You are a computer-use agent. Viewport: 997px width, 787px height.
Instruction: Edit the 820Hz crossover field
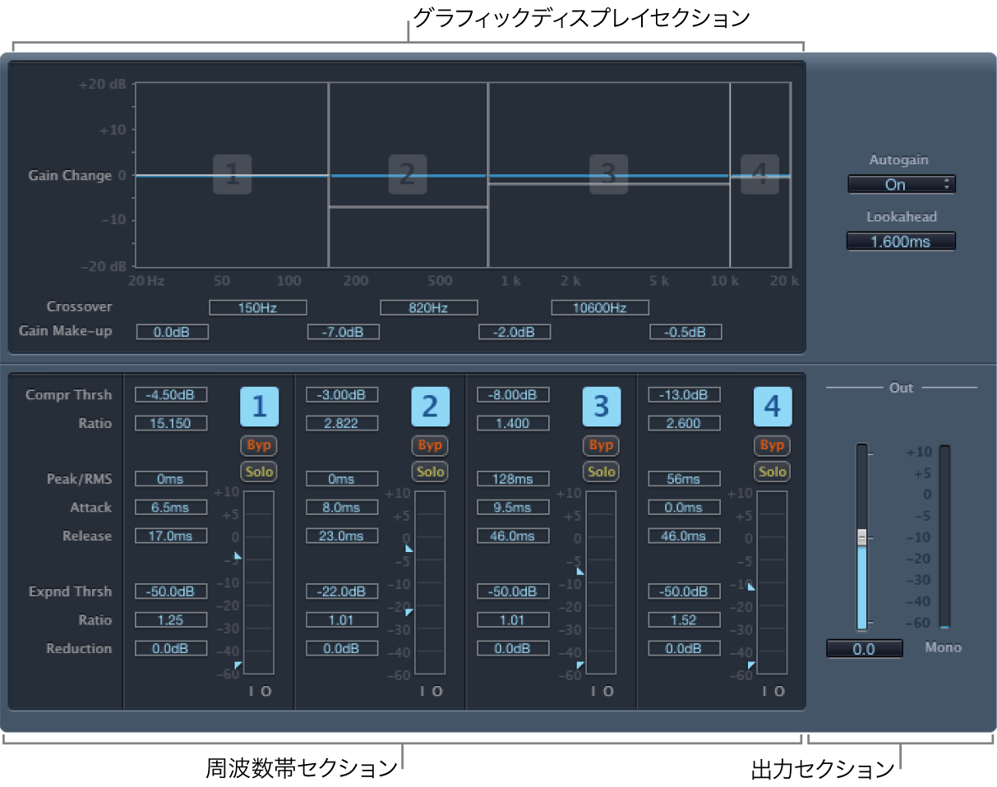pos(428,307)
